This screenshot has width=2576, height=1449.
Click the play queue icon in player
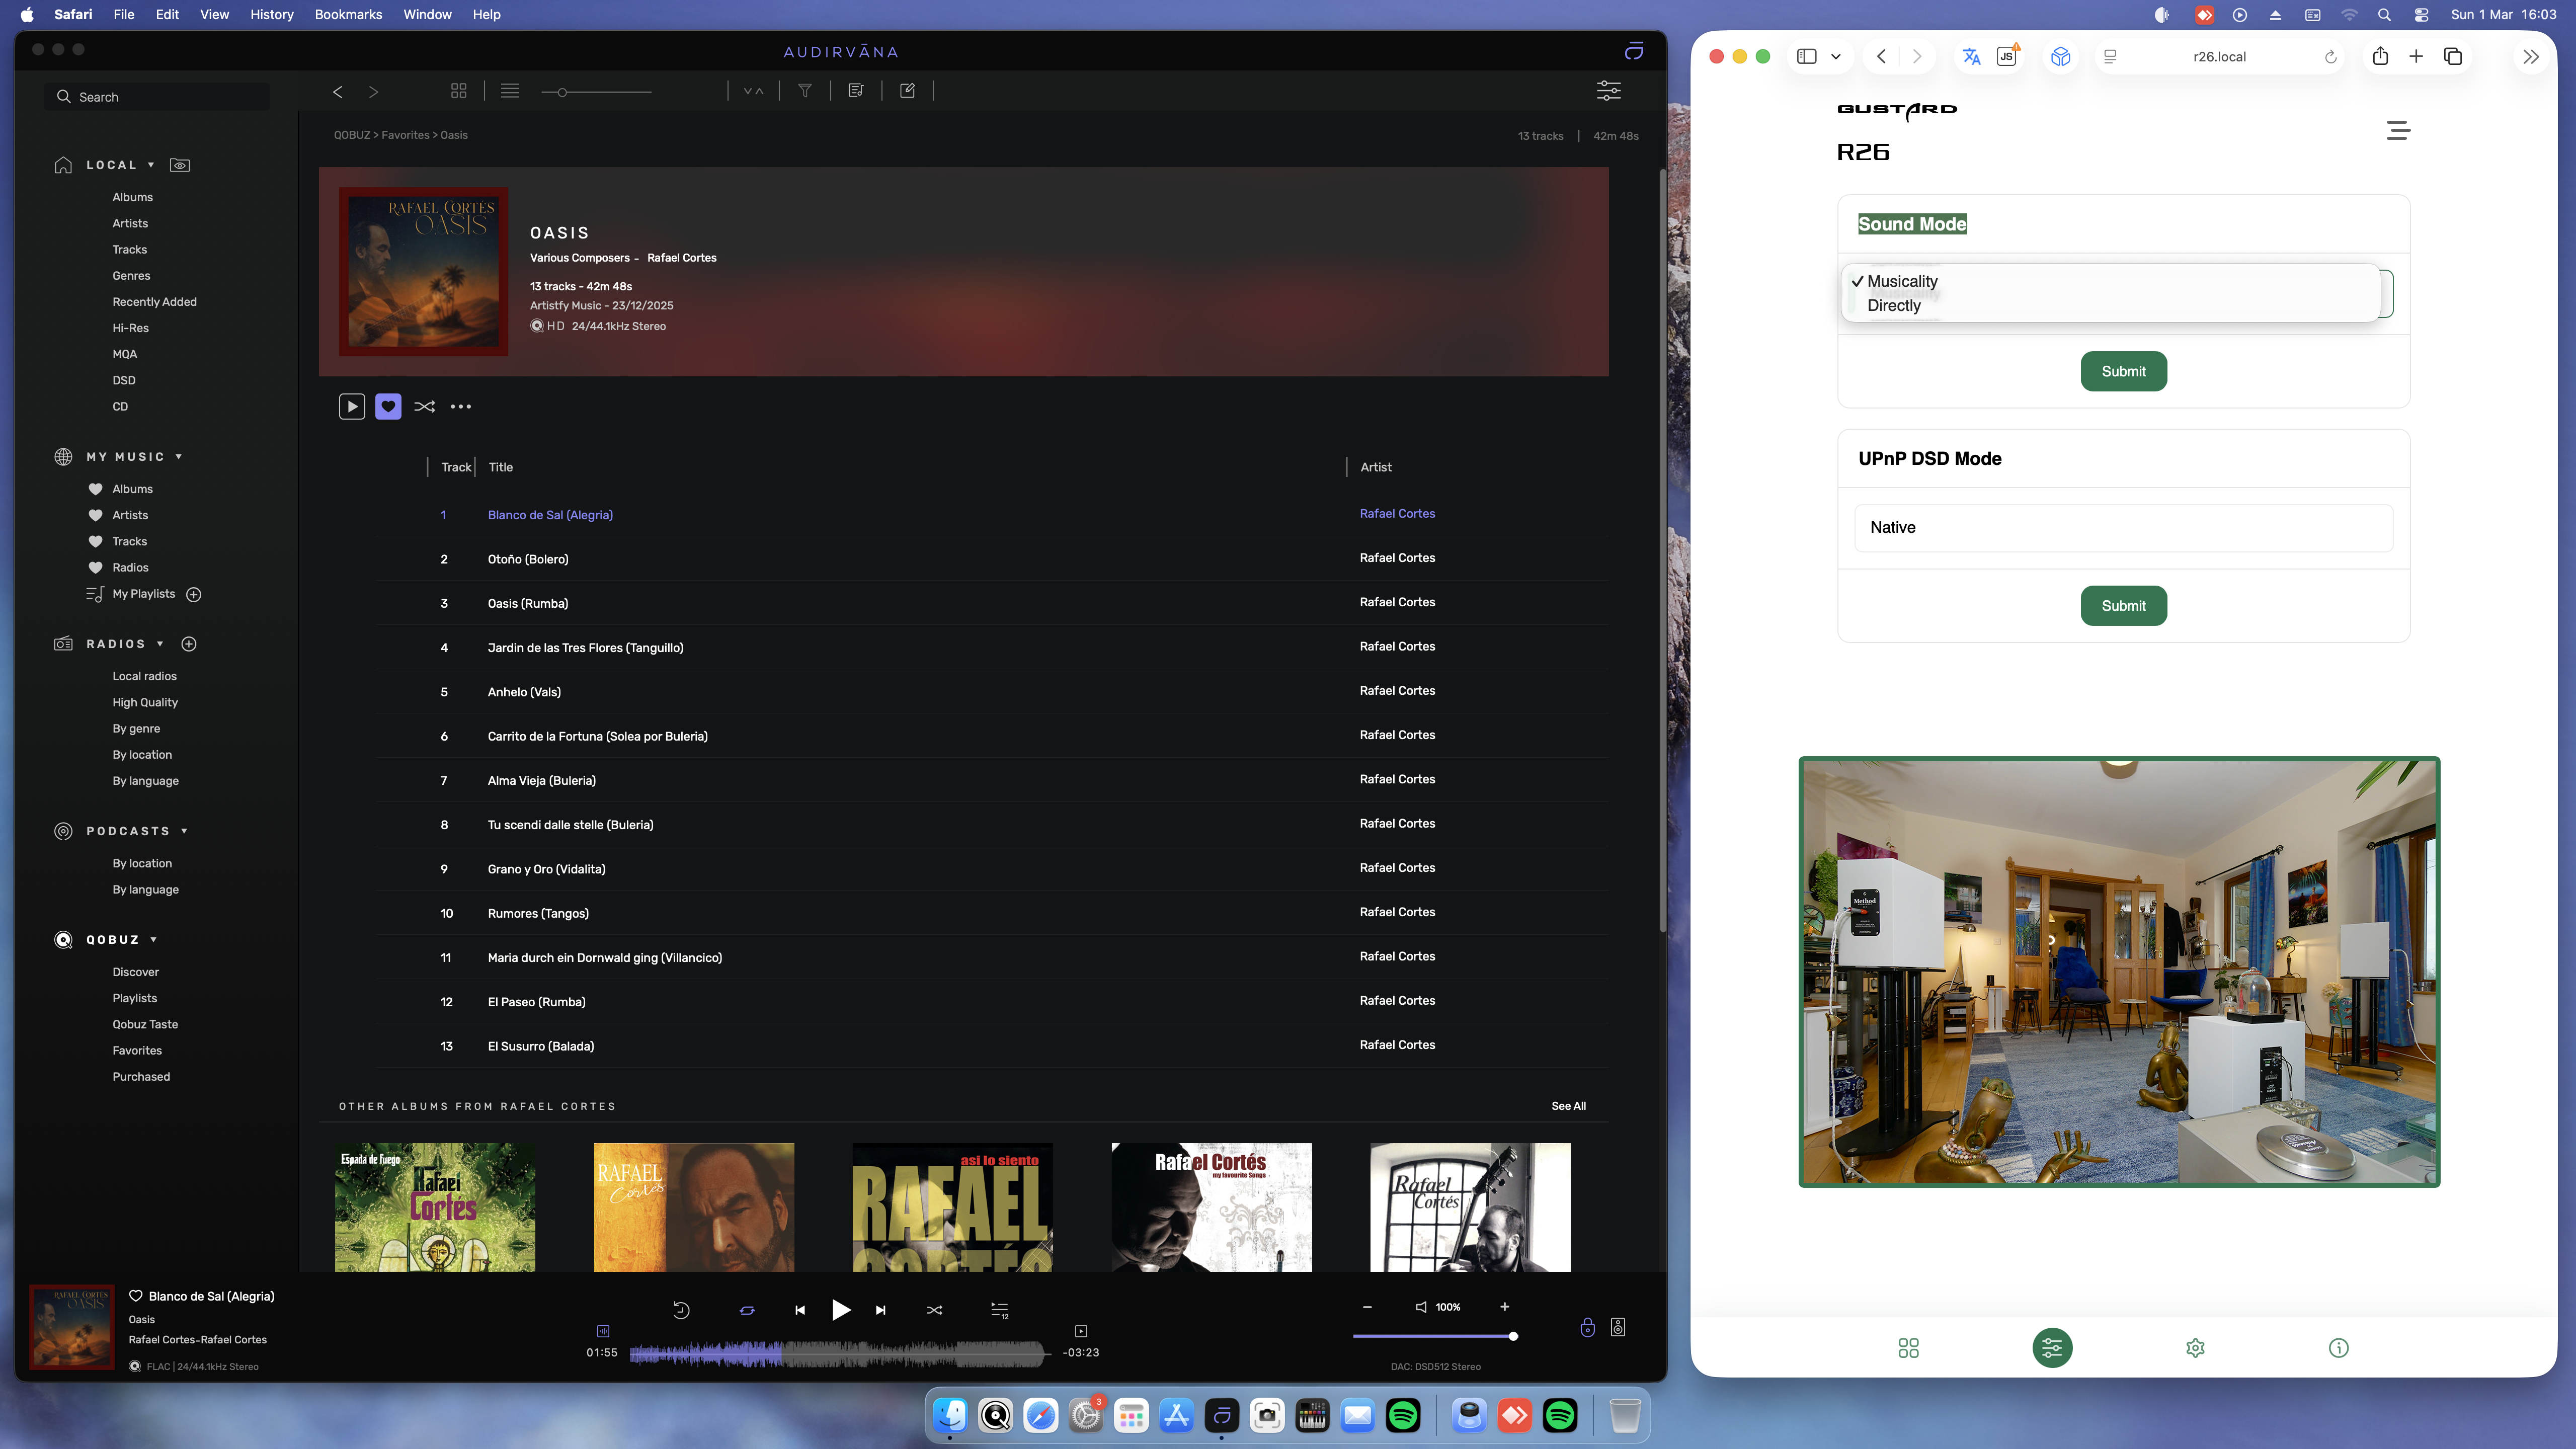(x=999, y=1310)
